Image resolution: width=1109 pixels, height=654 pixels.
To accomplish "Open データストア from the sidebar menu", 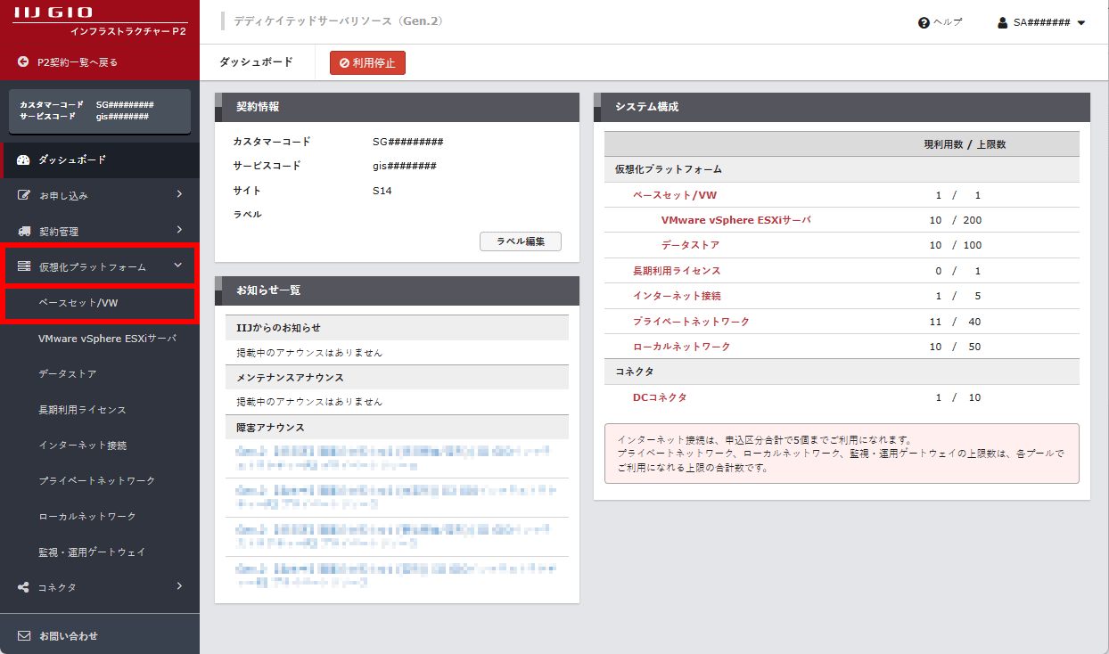I will coord(68,374).
